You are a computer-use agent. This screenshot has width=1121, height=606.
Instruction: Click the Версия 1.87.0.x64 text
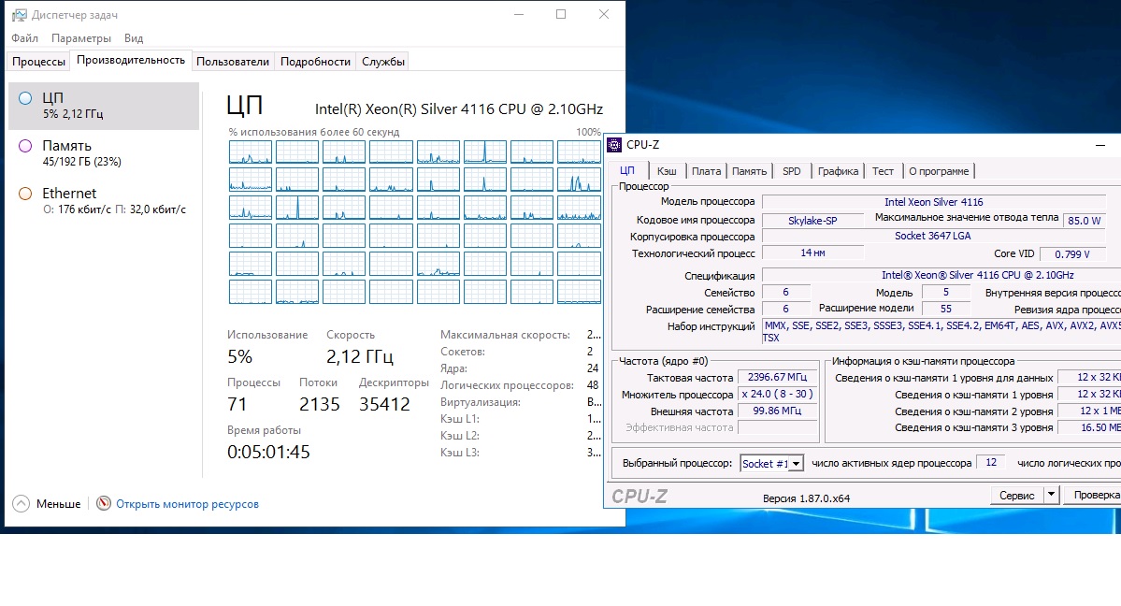[x=807, y=498]
